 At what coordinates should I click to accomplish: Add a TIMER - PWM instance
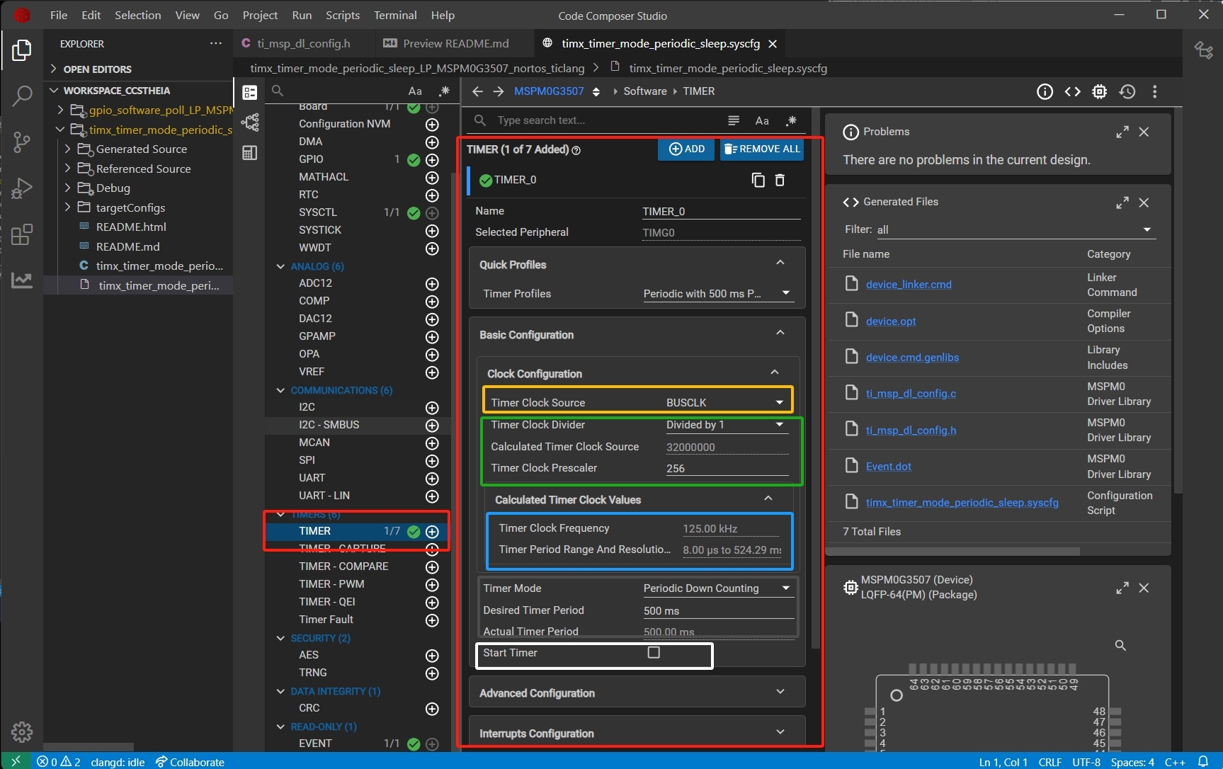pyautogui.click(x=432, y=585)
